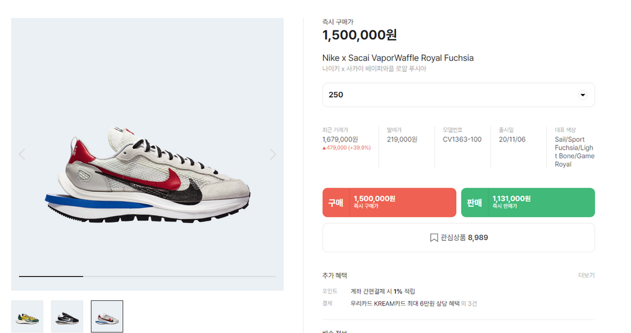The image size is (631, 333).
Task: Select the black shoe thumbnail
Action: click(67, 317)
